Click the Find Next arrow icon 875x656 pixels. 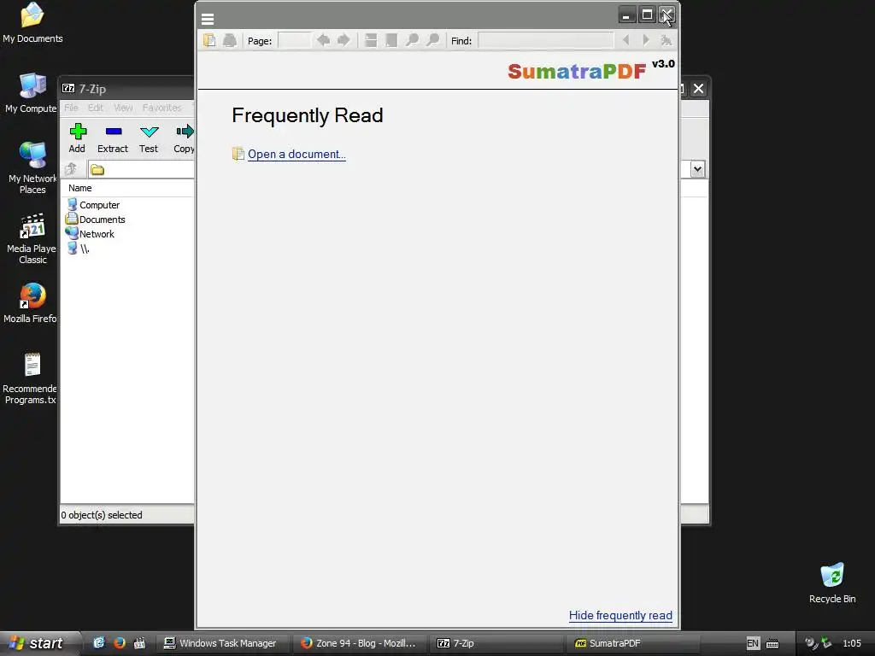tap(646, 40)
